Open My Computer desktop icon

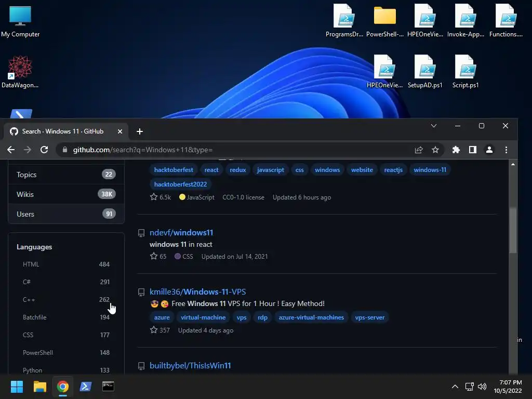pyautogui.click(x=20, y=21)
